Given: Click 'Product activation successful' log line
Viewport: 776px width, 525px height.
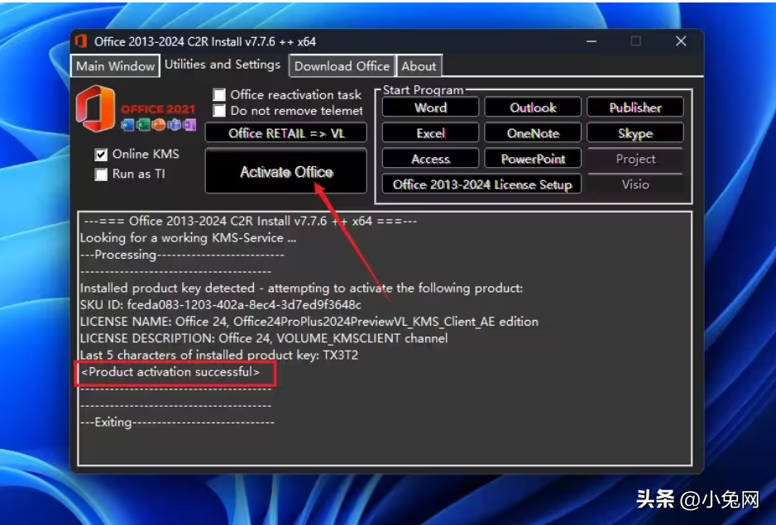Looking at the screenshot, I should pos(170,372).
